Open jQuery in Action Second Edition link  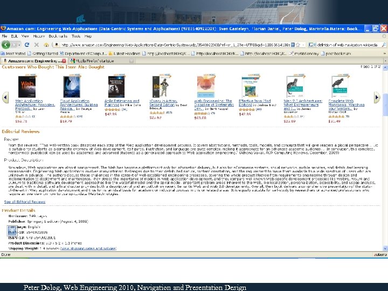[163, 103]
